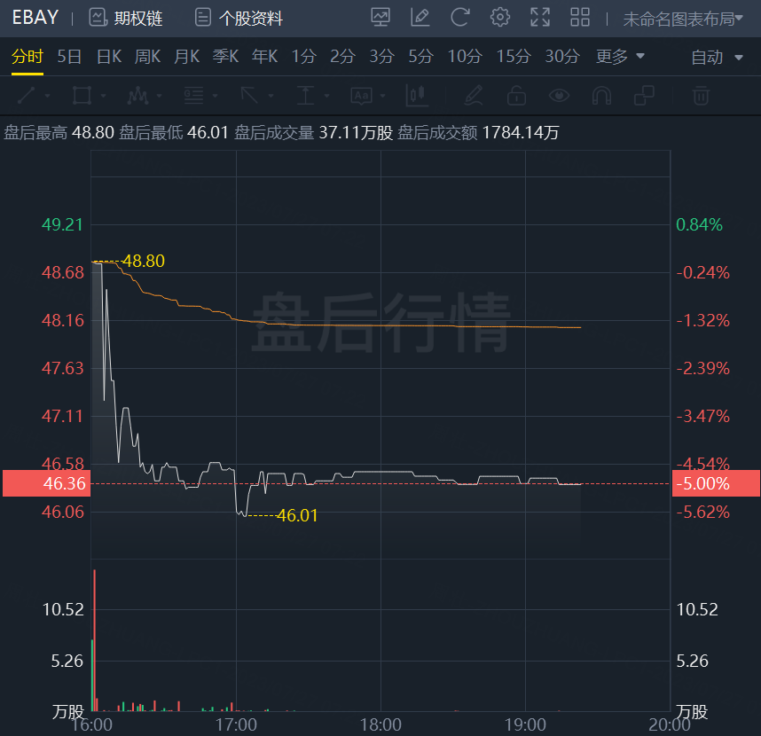This screenshot has height=736, width=761.
Task: Open the grid layout icon
Action: [x=580, y=17]
